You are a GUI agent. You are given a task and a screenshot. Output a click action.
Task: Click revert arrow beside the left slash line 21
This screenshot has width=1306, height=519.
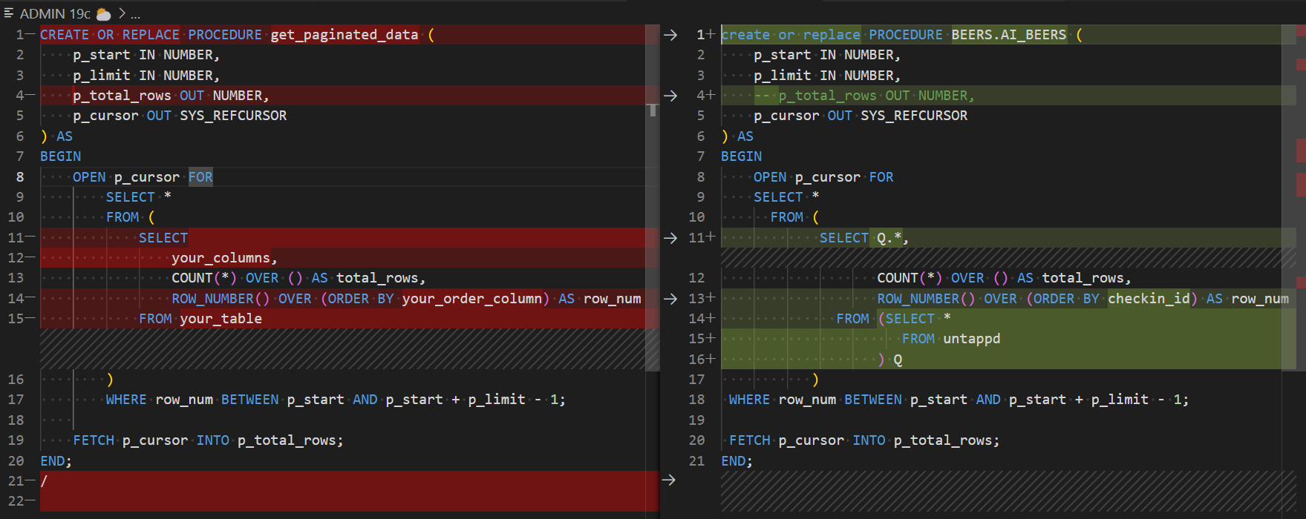[669, 480]
